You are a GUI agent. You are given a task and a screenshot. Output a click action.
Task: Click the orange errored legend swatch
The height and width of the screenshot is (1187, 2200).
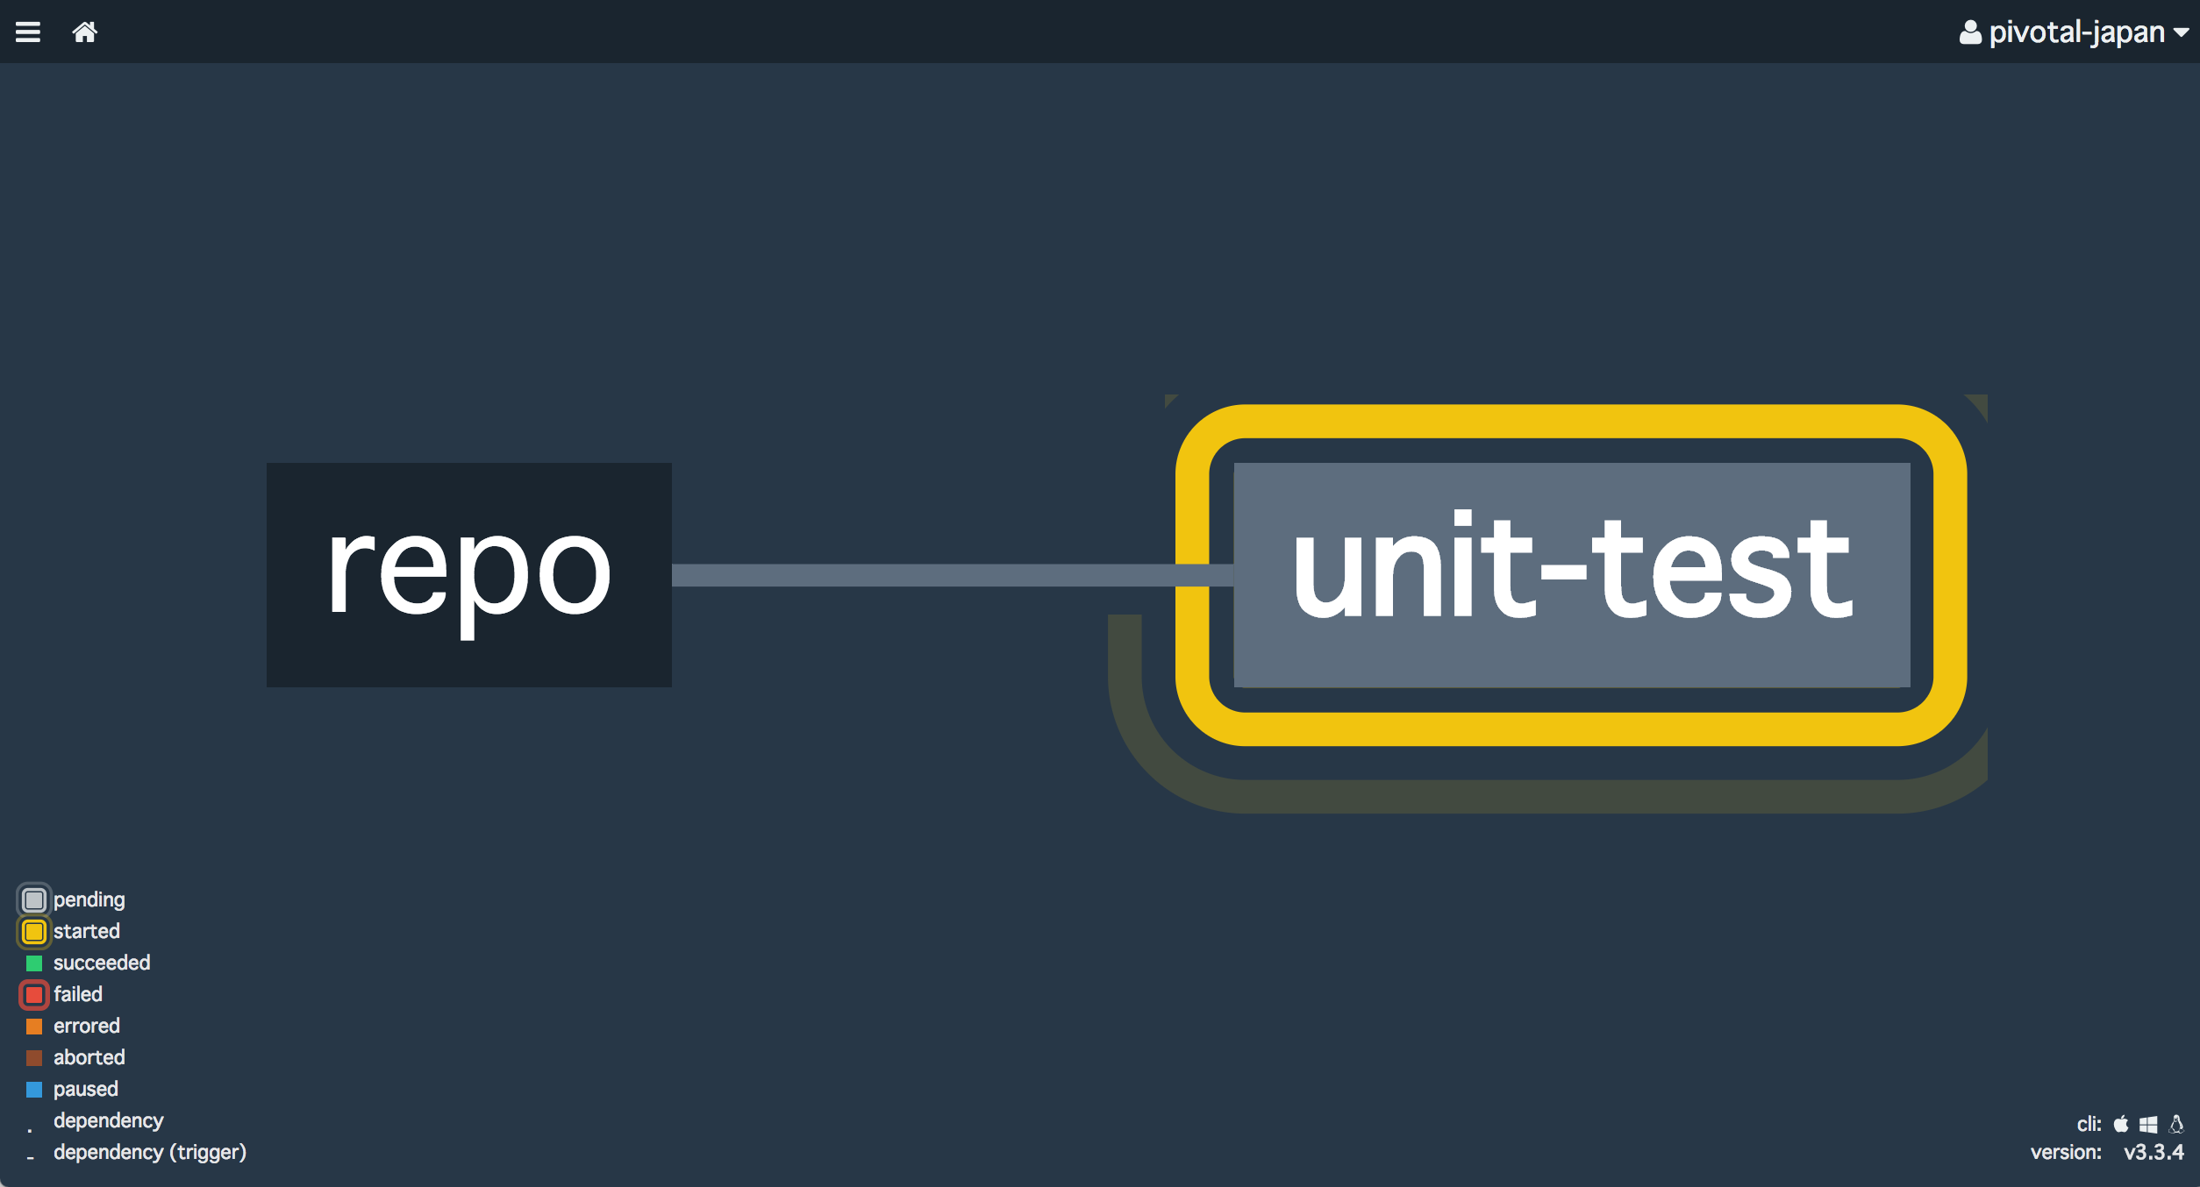pyautogui.click(x=34, y=1026)
